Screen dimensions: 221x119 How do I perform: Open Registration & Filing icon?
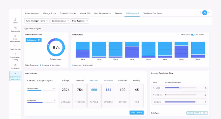(15, 54)
